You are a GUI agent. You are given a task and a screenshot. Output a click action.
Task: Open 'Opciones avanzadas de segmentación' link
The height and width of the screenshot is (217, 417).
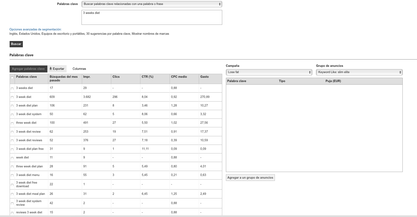35,29
